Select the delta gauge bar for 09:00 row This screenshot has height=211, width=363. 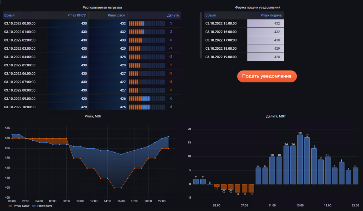[147, 99]
